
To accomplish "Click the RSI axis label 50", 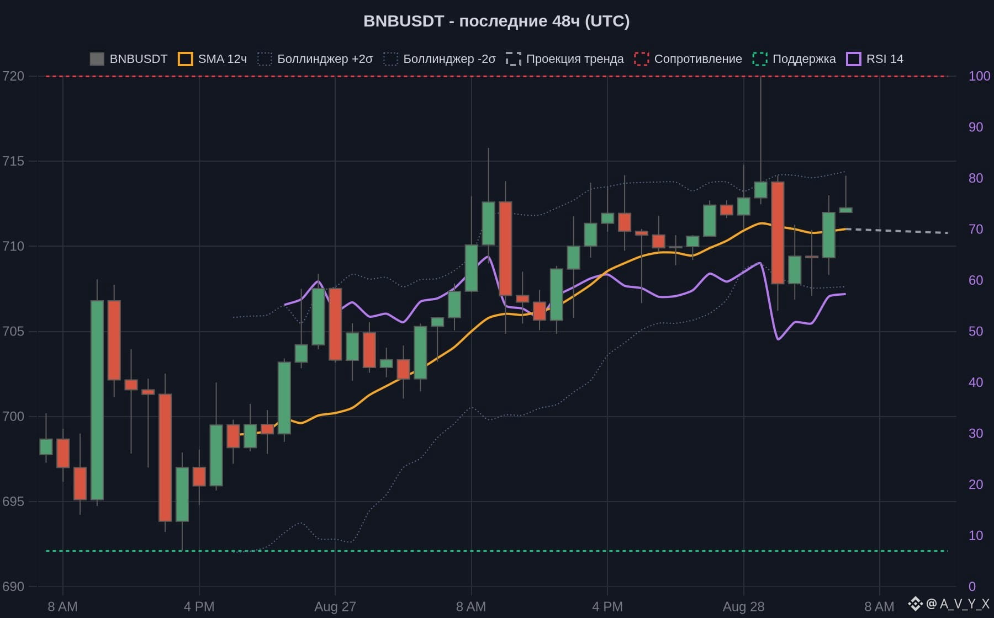I will point(976,331).
